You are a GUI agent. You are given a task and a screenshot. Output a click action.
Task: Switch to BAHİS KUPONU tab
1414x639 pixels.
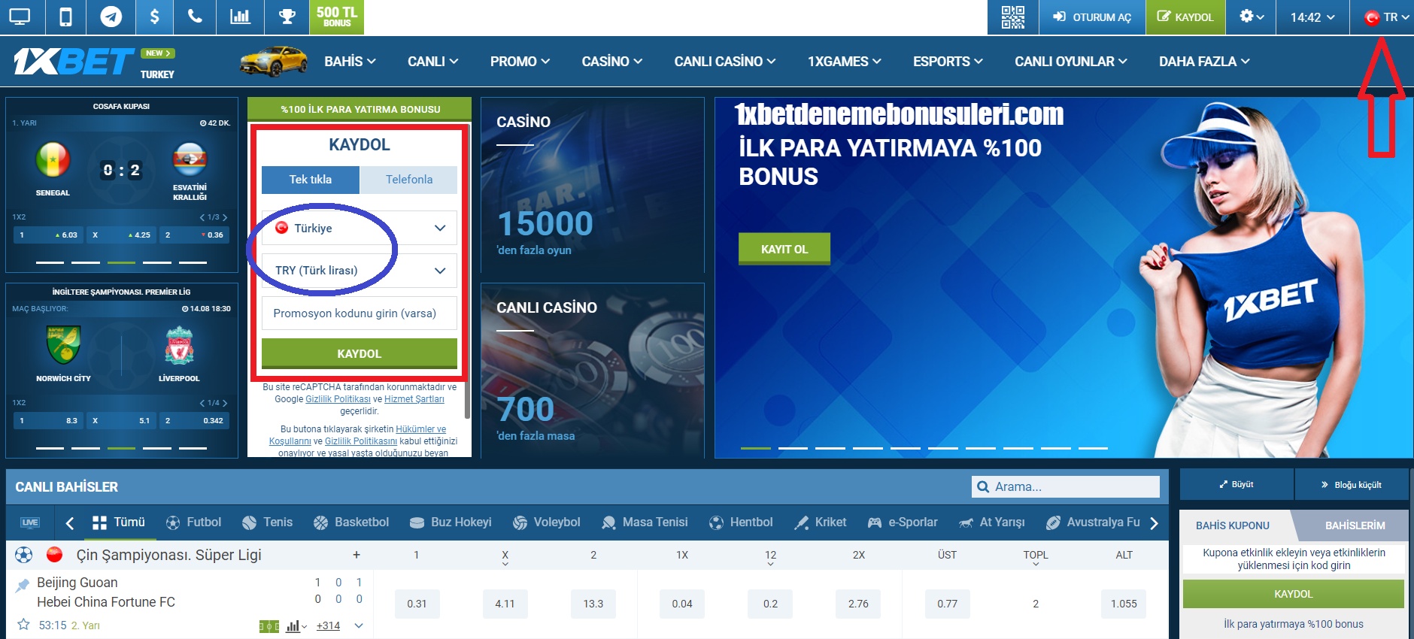1233,525
